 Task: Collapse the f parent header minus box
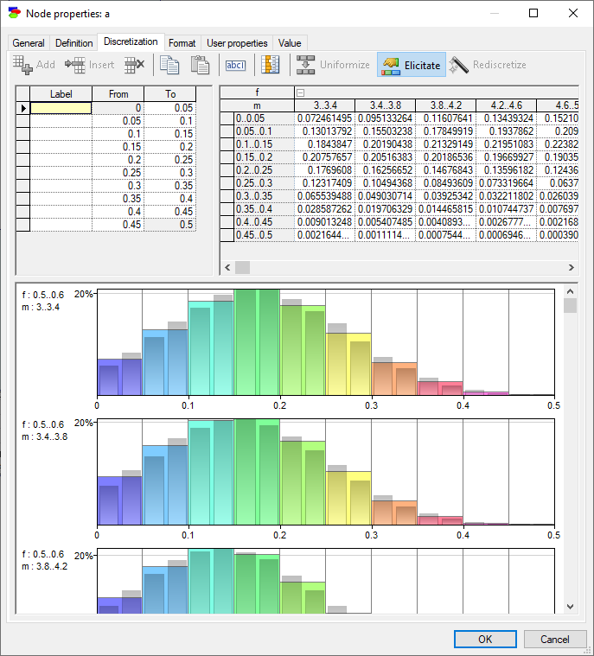[x=300, y=92]
